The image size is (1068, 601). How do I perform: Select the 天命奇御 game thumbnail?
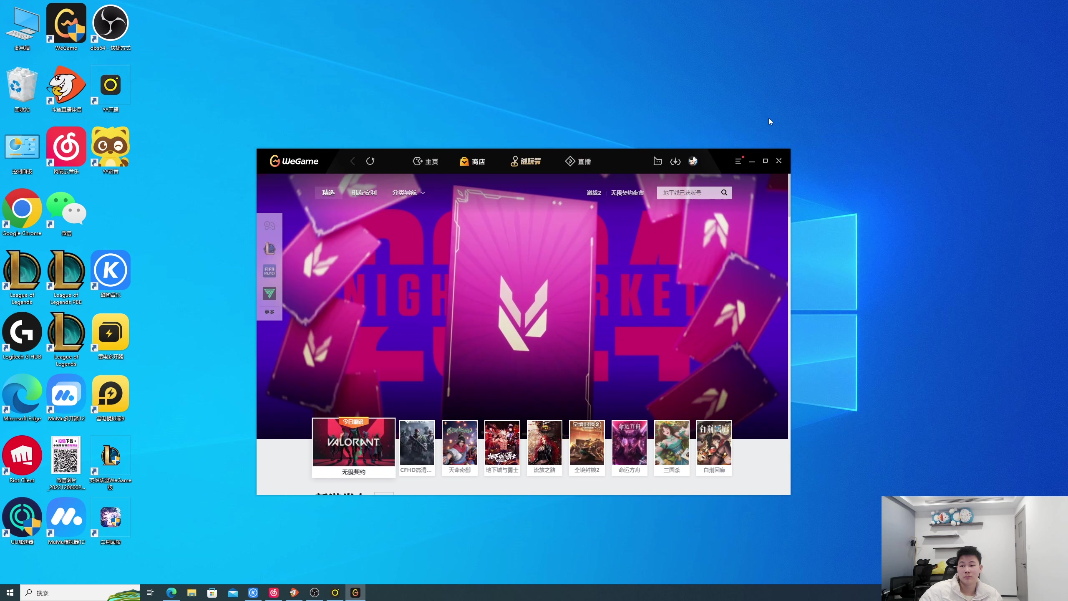[x=459, y=447]
